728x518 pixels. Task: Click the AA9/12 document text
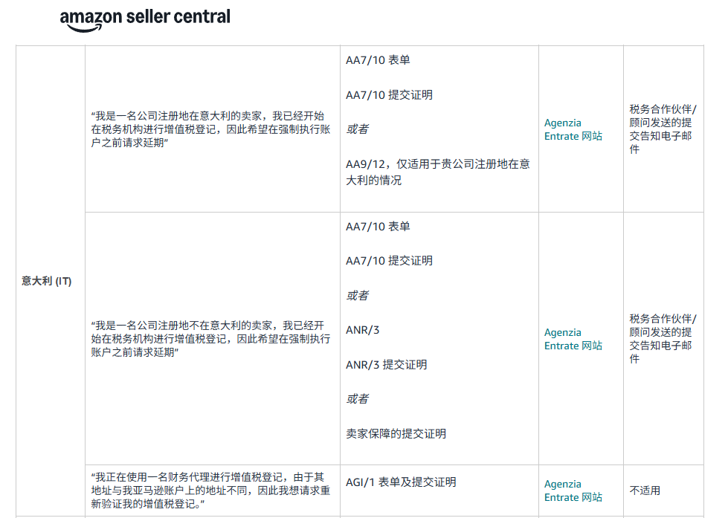pyautogui.click(x=437, y=172)
